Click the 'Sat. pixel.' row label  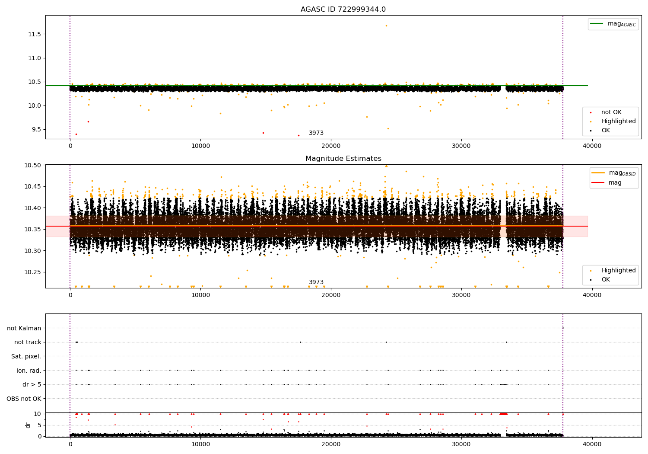pyautogui.click(x=26, y=356)
